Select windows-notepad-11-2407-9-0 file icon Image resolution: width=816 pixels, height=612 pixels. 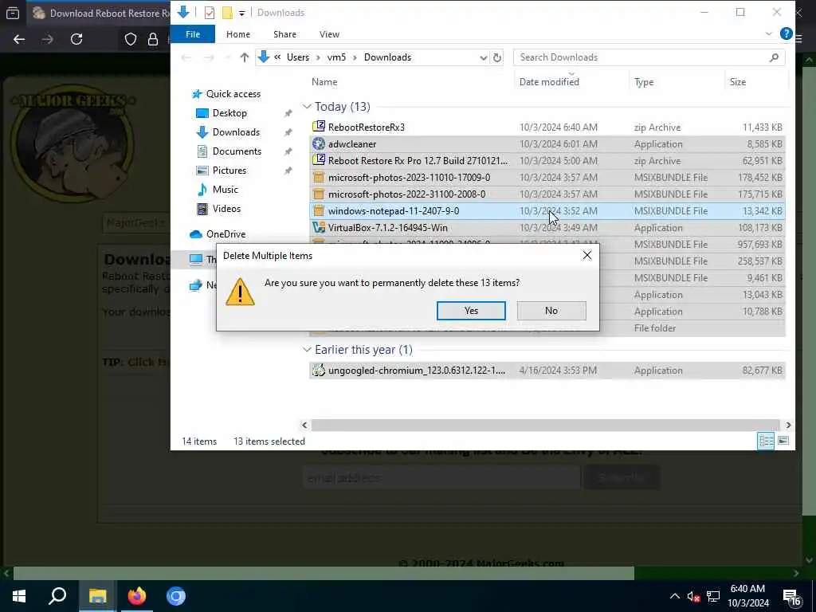point(319,210)
